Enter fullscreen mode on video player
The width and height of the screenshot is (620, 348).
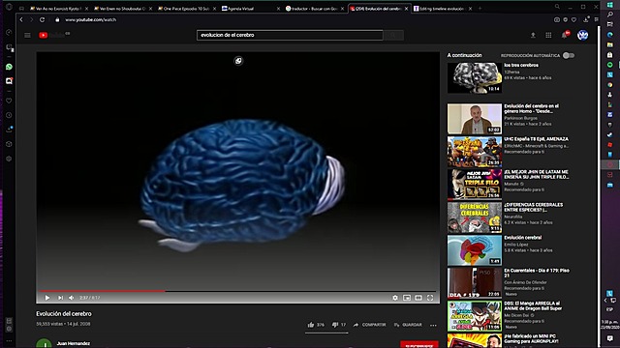(430, 298)
